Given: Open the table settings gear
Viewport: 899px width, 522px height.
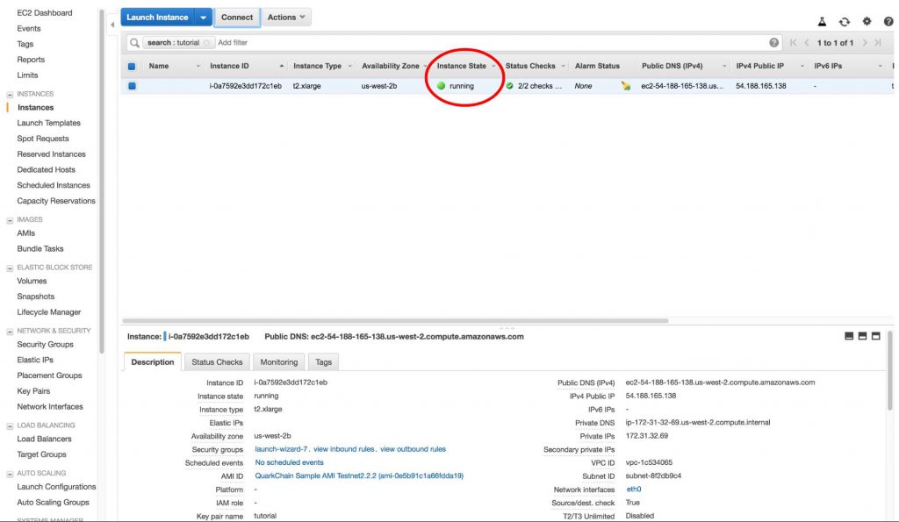Looking at the screenshot, I should point(867,21).
